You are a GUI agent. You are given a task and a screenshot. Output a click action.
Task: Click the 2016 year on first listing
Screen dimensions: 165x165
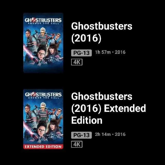[x=120, y=52]
